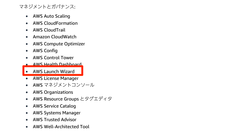Click the AWS Config list item
225x132 pixels.
pos(45,51)
